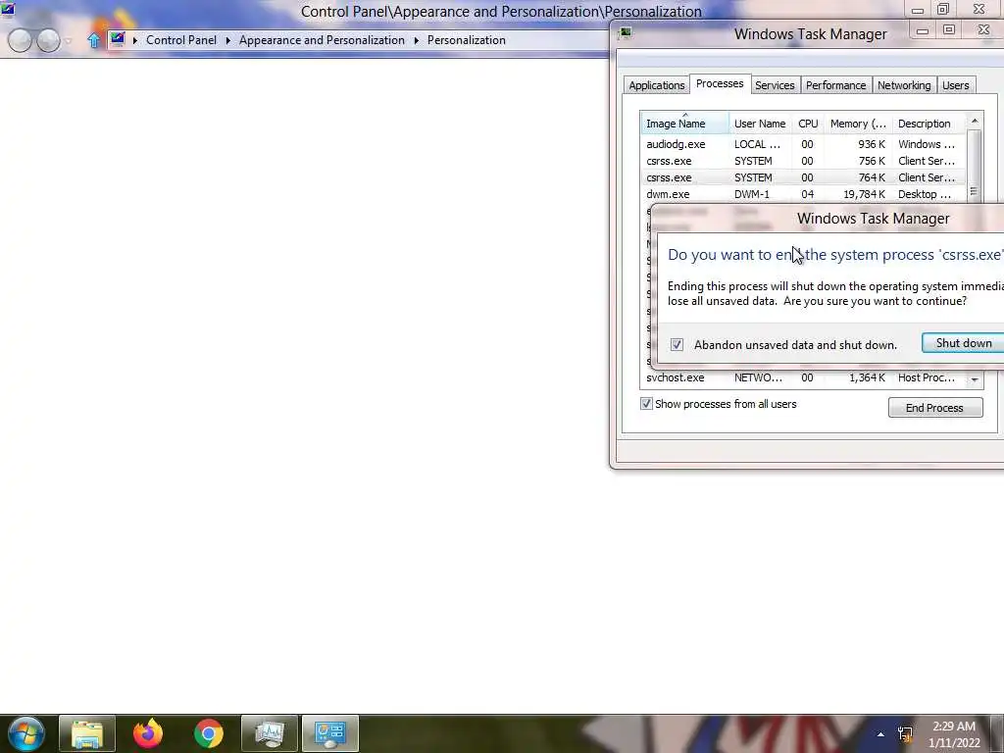Minimize the Windows Task Manager window

coord(923,30)
